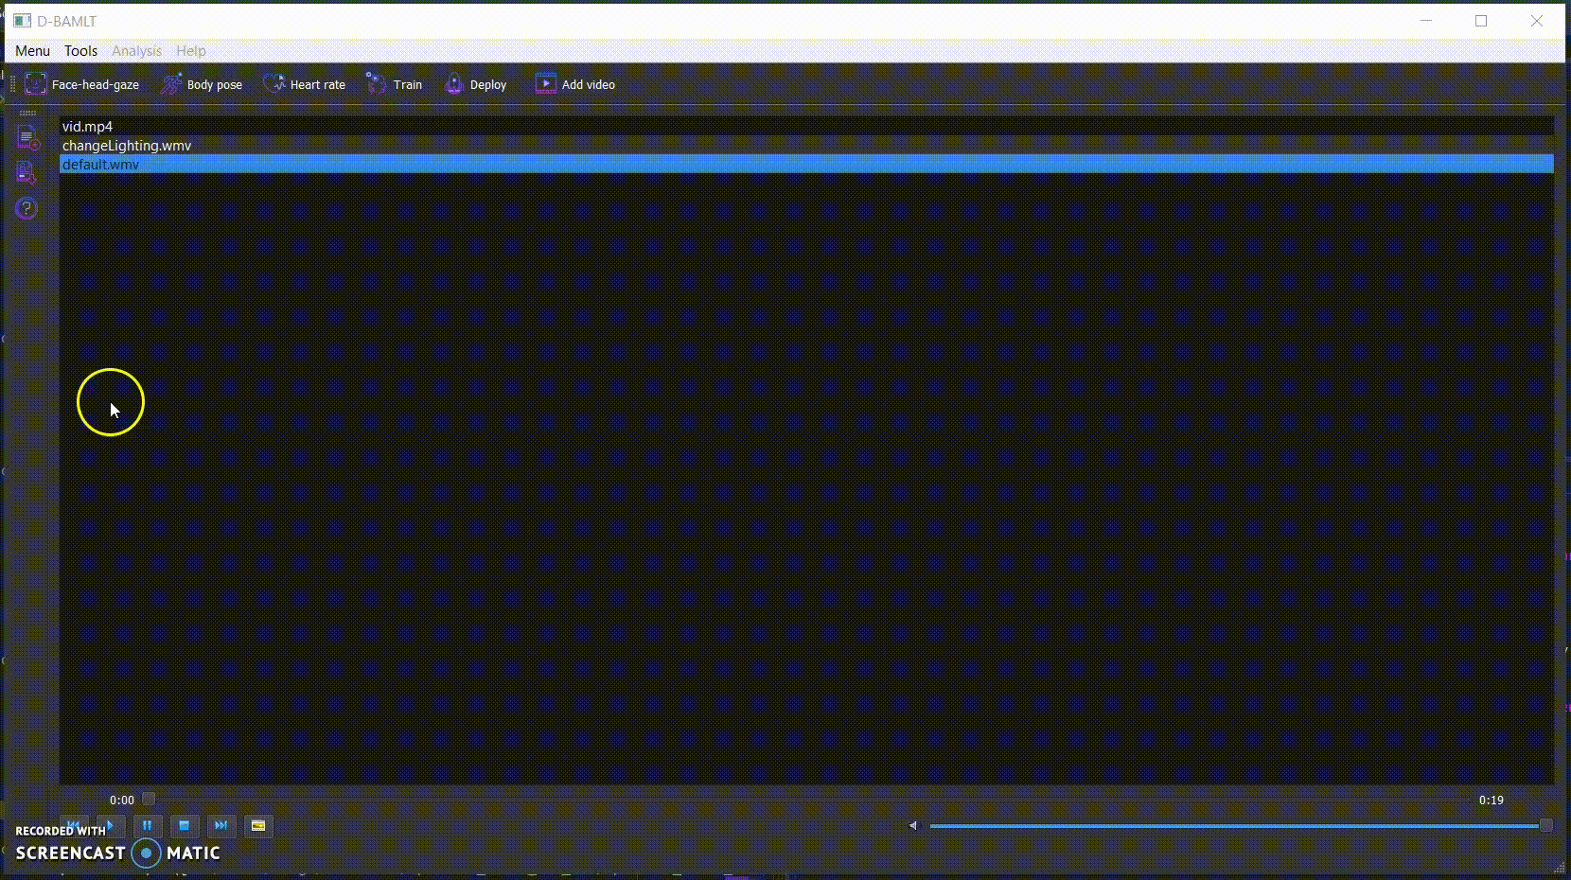The width and height of the screenshot is (1571, 880).
Task: Start the Heart rate analysis
Action: click(x=304, y=84)
